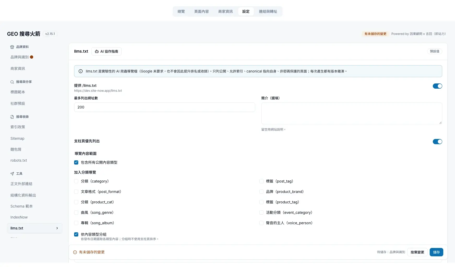Viewport: 455px width, 267px height.
Task: Check 專輯（song_album）checkbox
Action: 76,223
